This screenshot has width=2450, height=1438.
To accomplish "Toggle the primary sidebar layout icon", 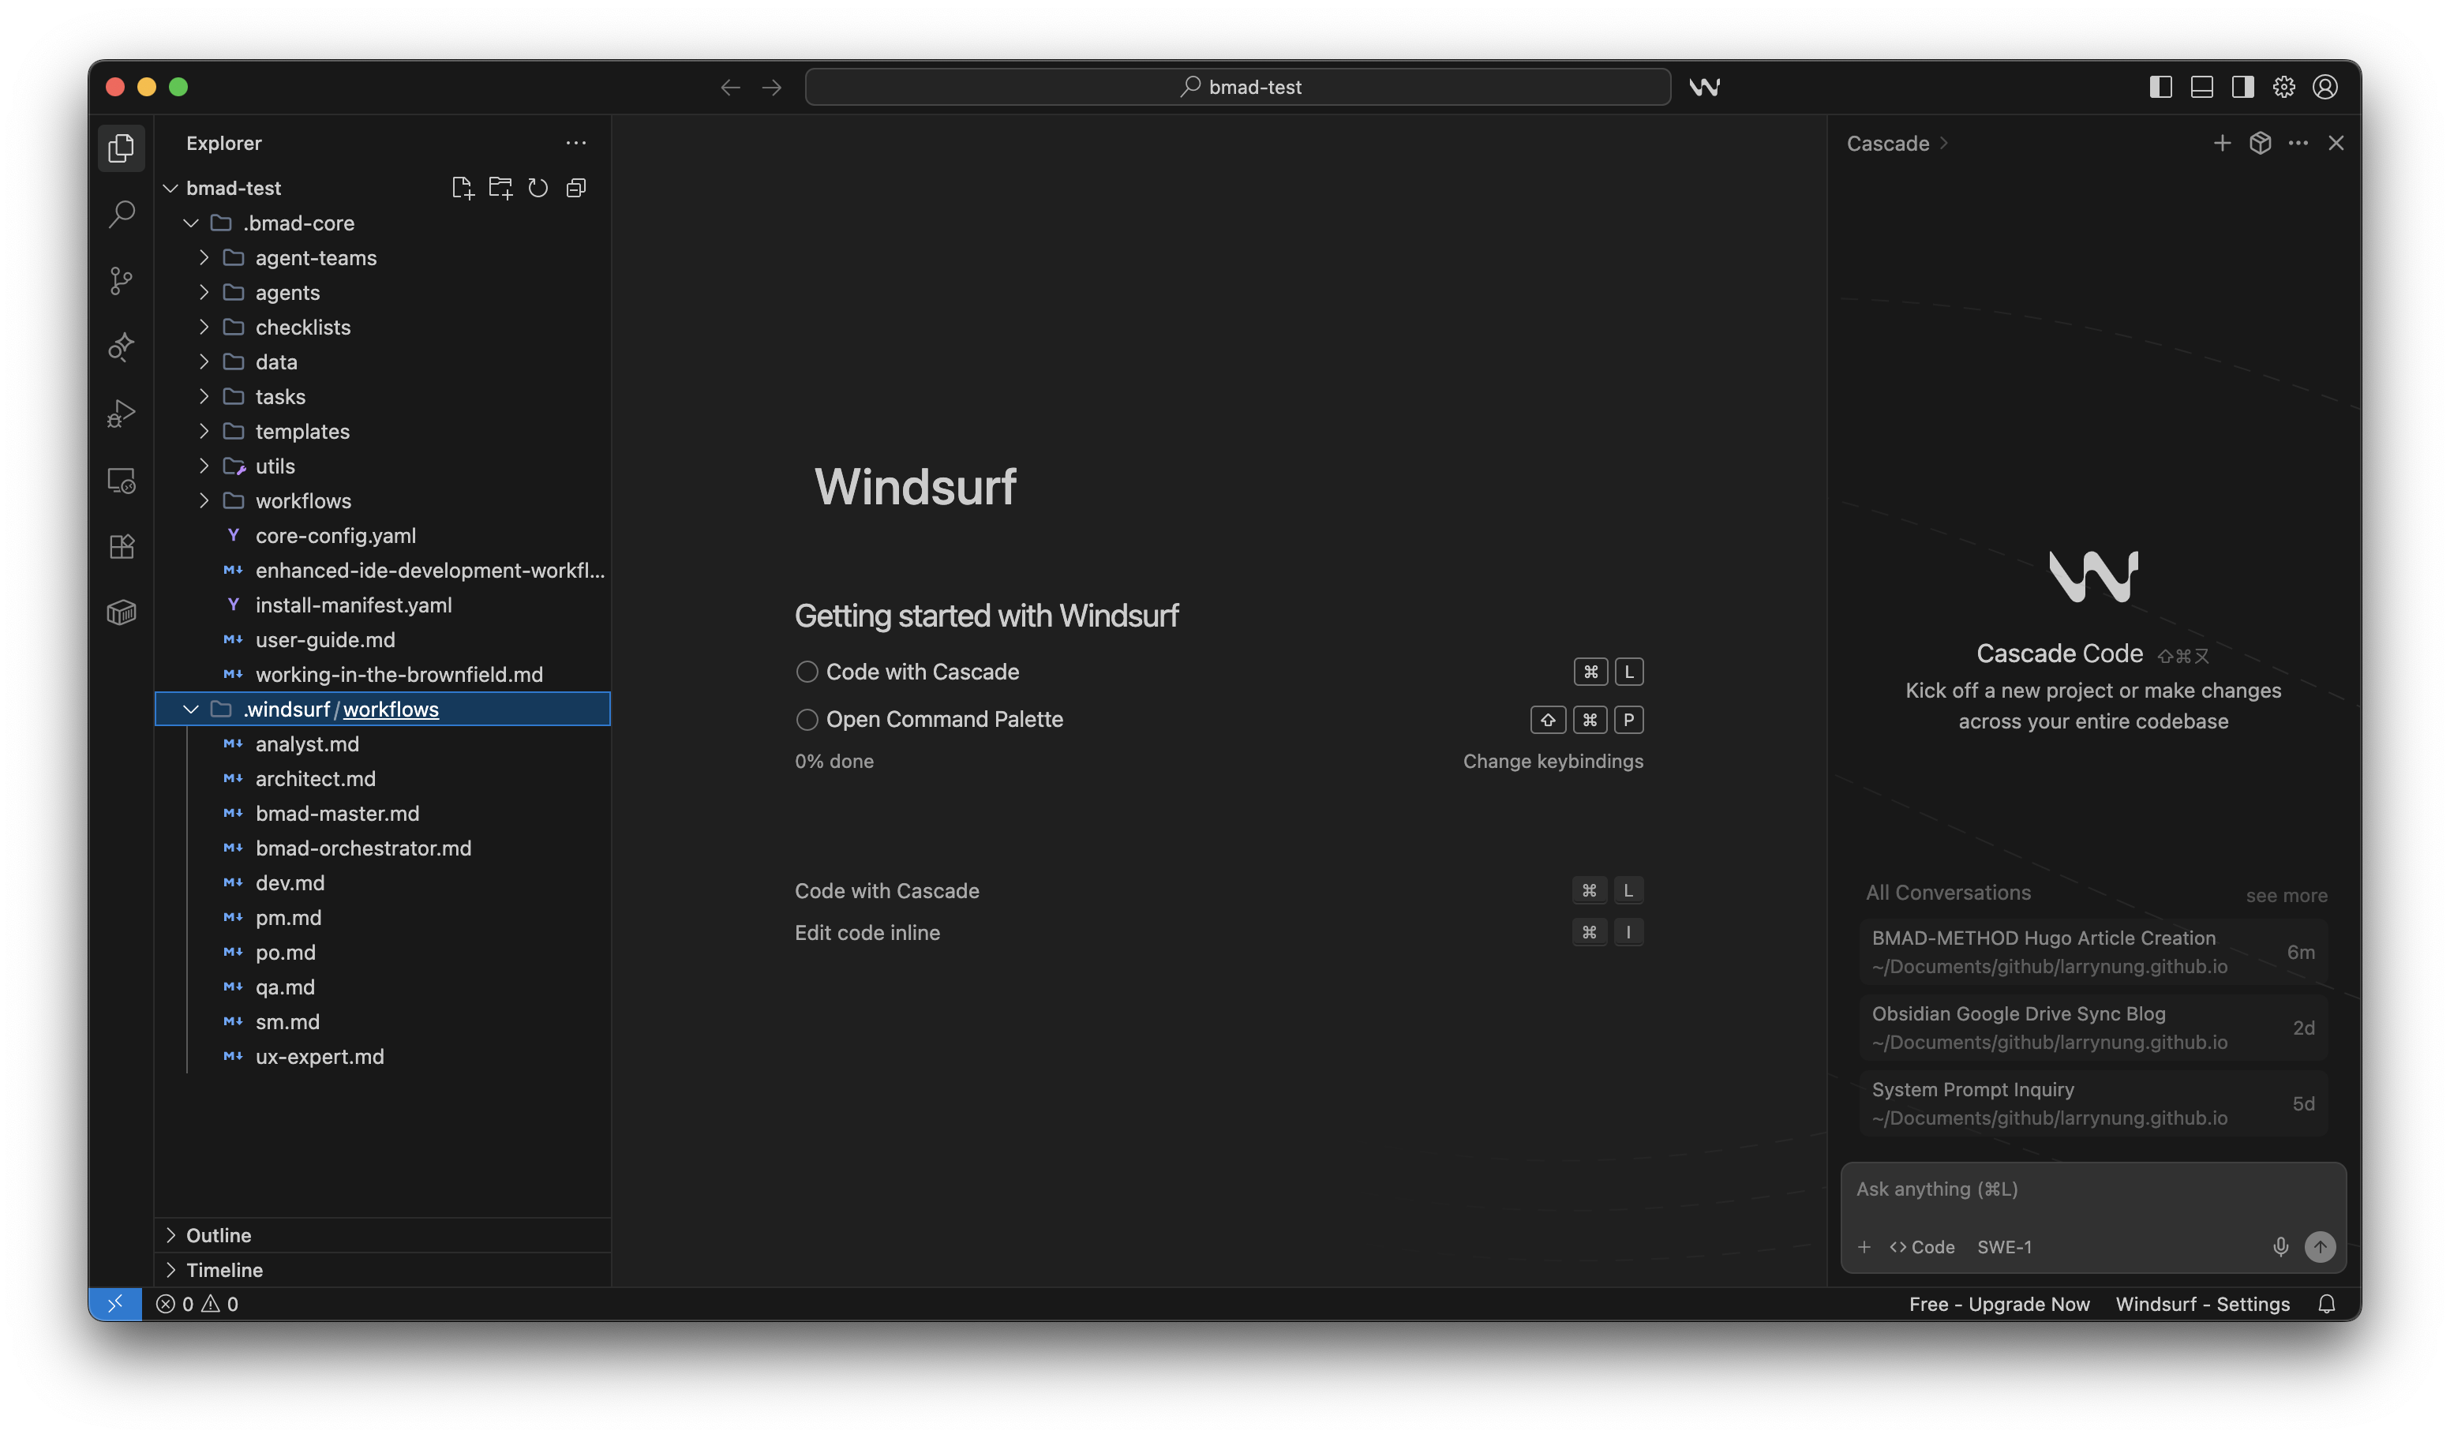I will (x=2160, y=88).
